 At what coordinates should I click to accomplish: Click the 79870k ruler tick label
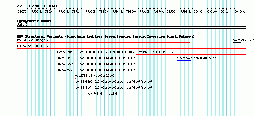[23, 11]
